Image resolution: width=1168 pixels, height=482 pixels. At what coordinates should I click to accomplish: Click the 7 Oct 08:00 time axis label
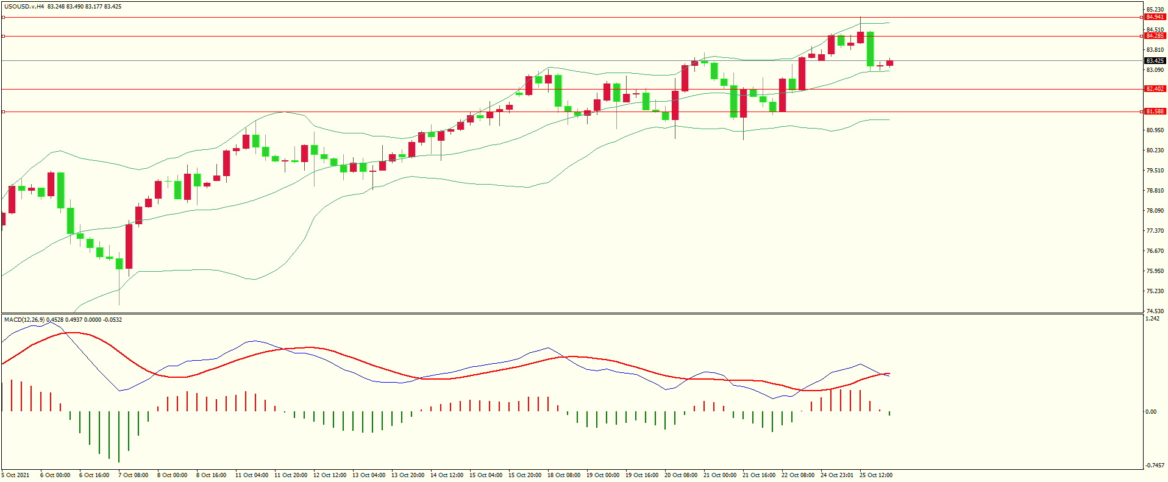click(133, 475)
